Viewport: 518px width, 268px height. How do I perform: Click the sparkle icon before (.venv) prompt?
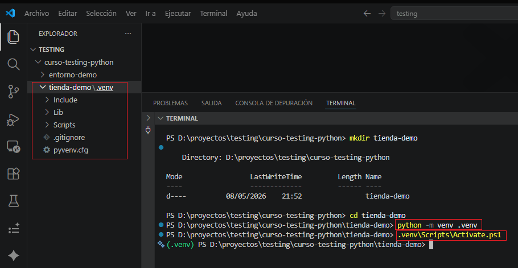(x=161, y=244)
